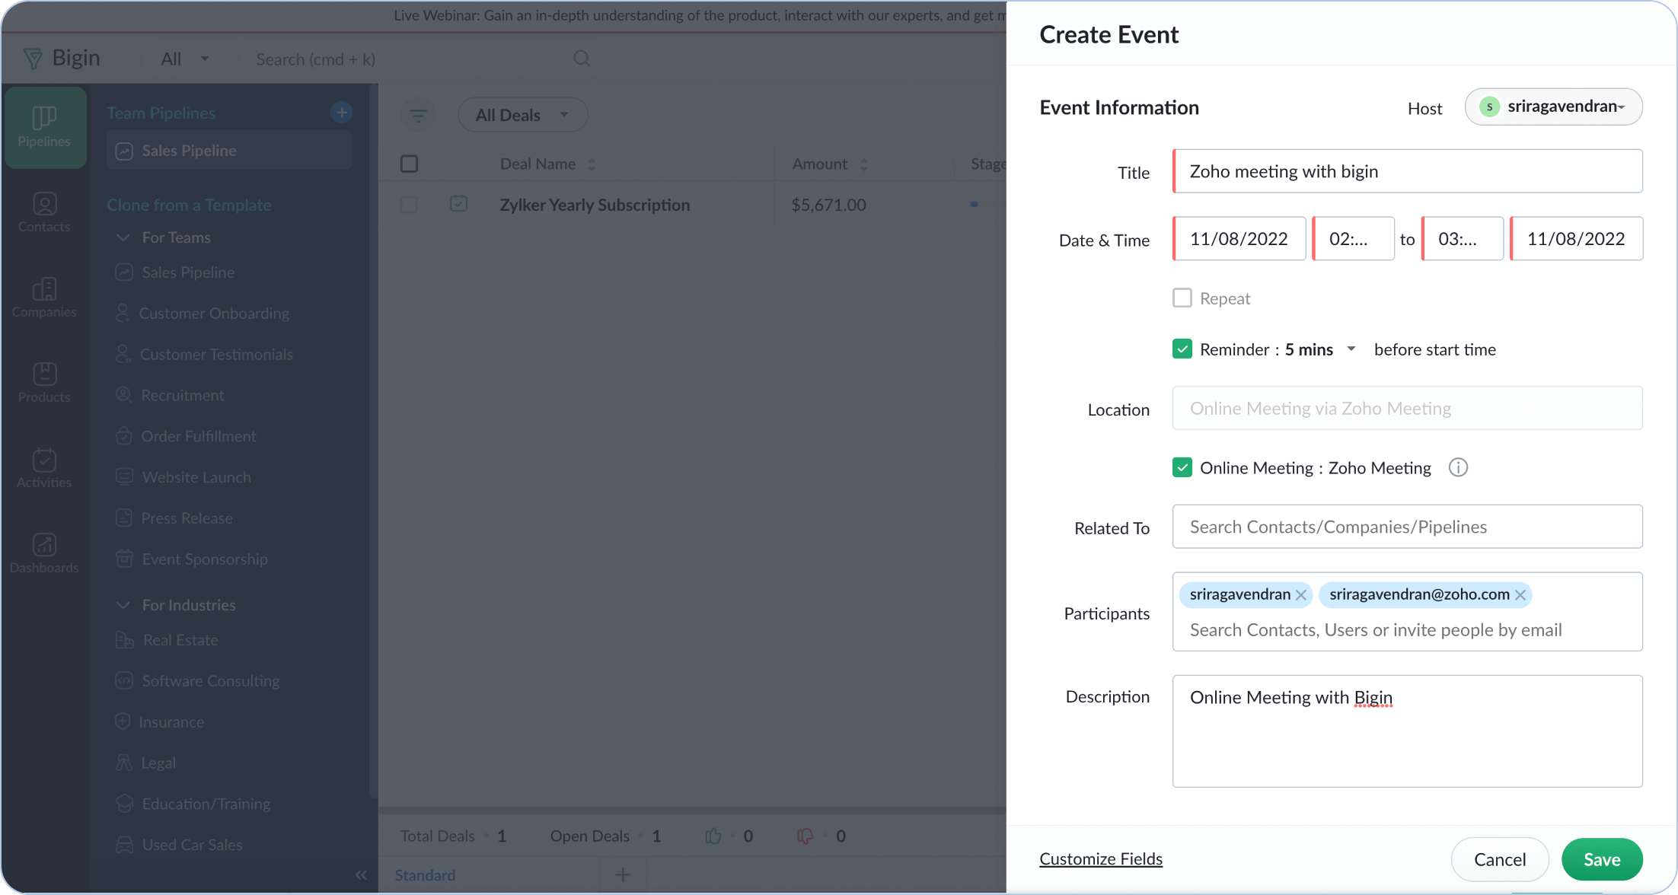Enable the Repeat checkbox
The height and width of the screenshot is (895, 1678).
(x=1182, y=298)
